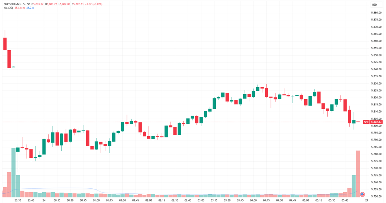Click the 5,830.00 price axis label

click(x=376, y=83)
